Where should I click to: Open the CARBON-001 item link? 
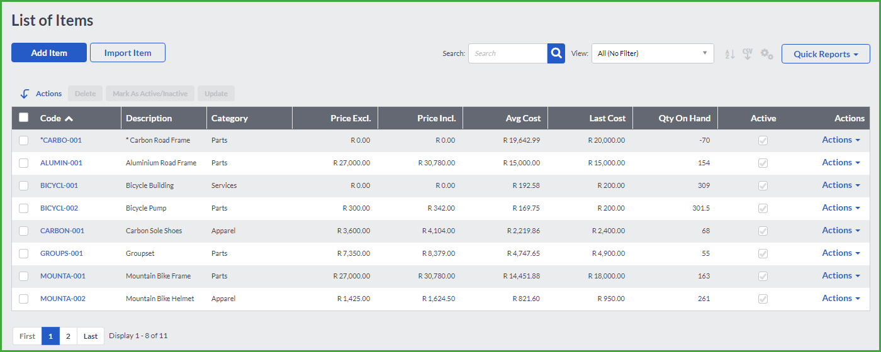pos(62,231)
